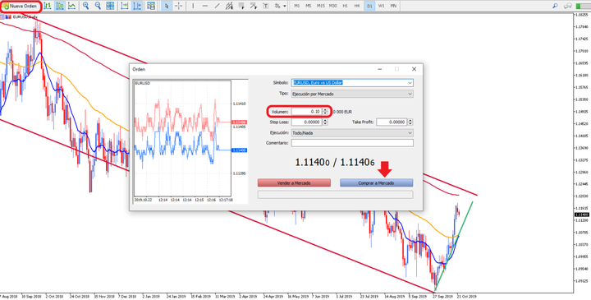Switch to H4 timeframe
591x300 pixels.
pyautogui.click(x=357, y=6)
